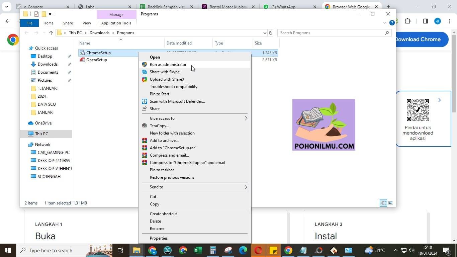Expand 'Send to' submenu
The width and height of the screenshot is (457, 257).
(x=246, y=187)
